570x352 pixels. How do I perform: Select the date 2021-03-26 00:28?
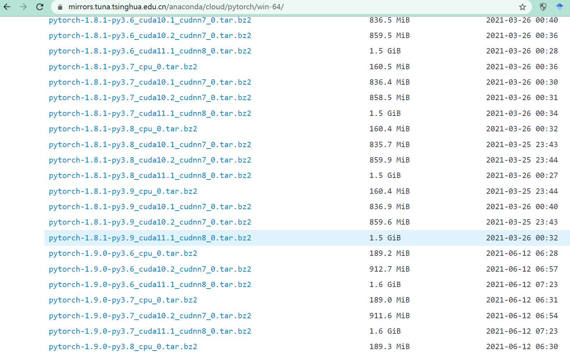[x=522, y=51]
